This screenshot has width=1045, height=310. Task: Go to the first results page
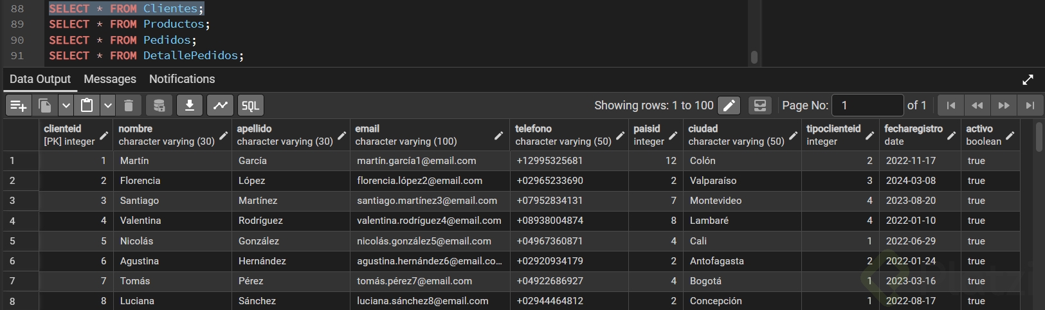[x=951, y=105]
